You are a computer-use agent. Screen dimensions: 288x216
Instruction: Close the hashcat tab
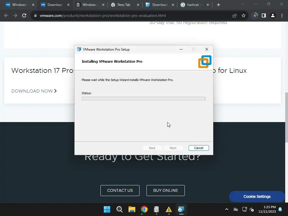pos(208,5)
